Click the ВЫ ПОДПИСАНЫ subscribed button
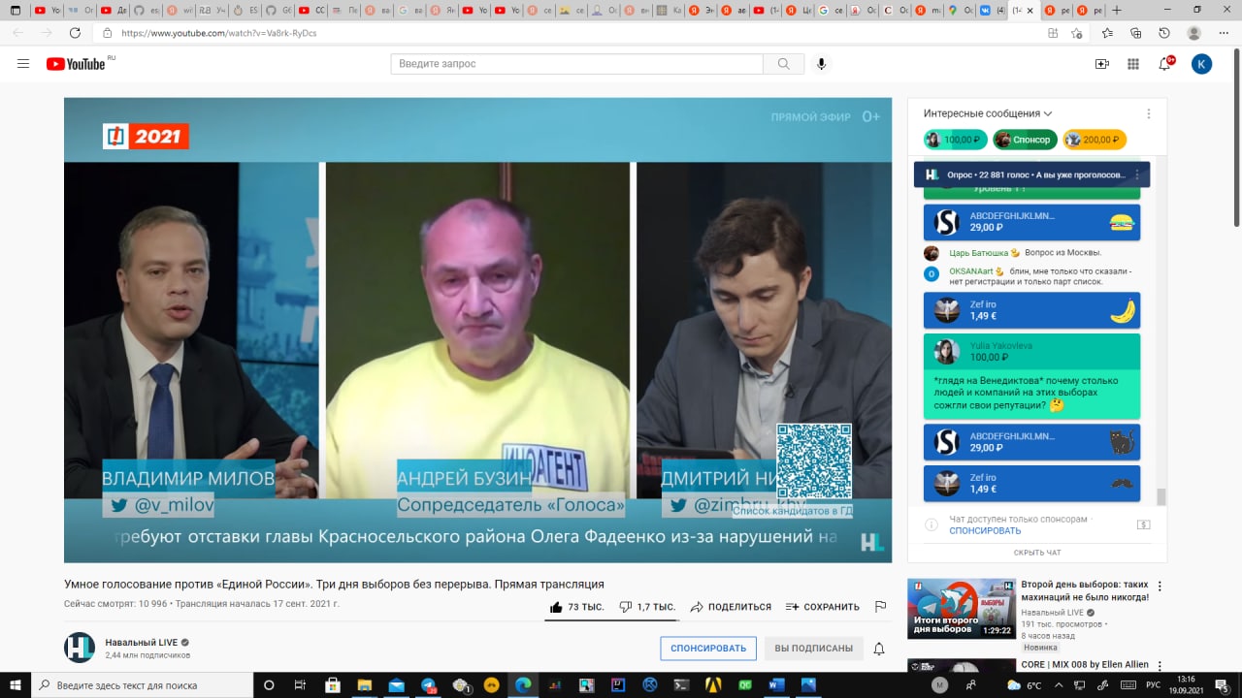 pos(813,649)
